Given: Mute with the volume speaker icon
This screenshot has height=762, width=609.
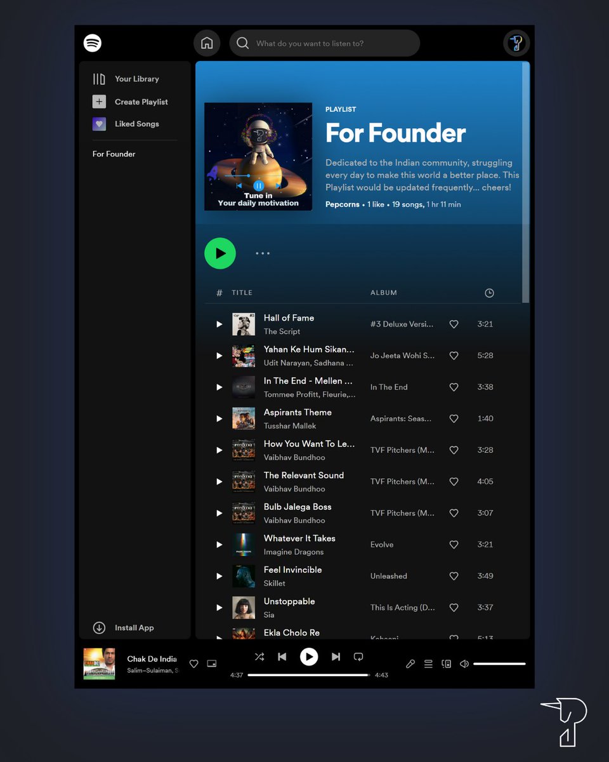Looking at the screenshot, I should pyautogui.click(x=464, y=664).
